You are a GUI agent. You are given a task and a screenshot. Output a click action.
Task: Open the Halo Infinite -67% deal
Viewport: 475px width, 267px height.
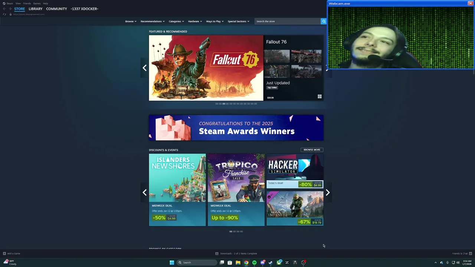tap(295, 208)
